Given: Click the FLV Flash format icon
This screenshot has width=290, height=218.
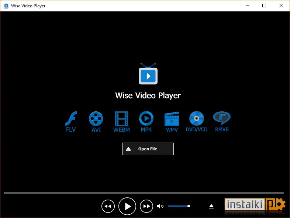Looking at the screenshot, I should pyautogui.click(x=71, y=118).
